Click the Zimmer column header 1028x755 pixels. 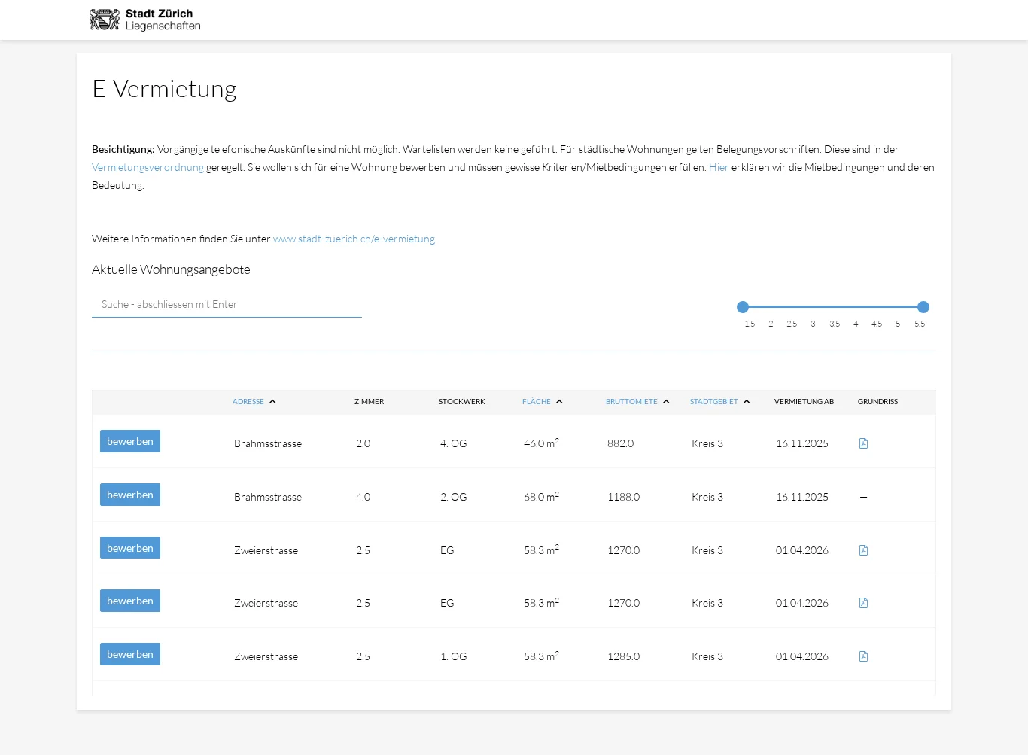tap(369, 402)
